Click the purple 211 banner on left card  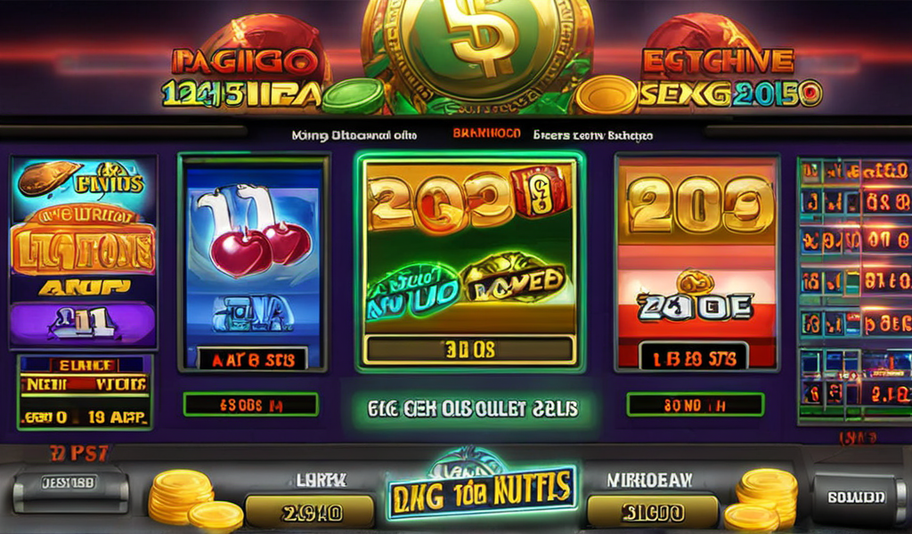(83, 323)
